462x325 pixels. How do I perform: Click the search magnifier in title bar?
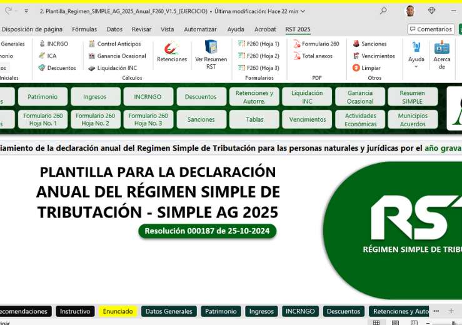click(x=383, y=11)
